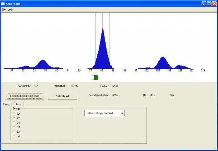
Task: Click the 101 axis label
Action: tap(124, 70)
